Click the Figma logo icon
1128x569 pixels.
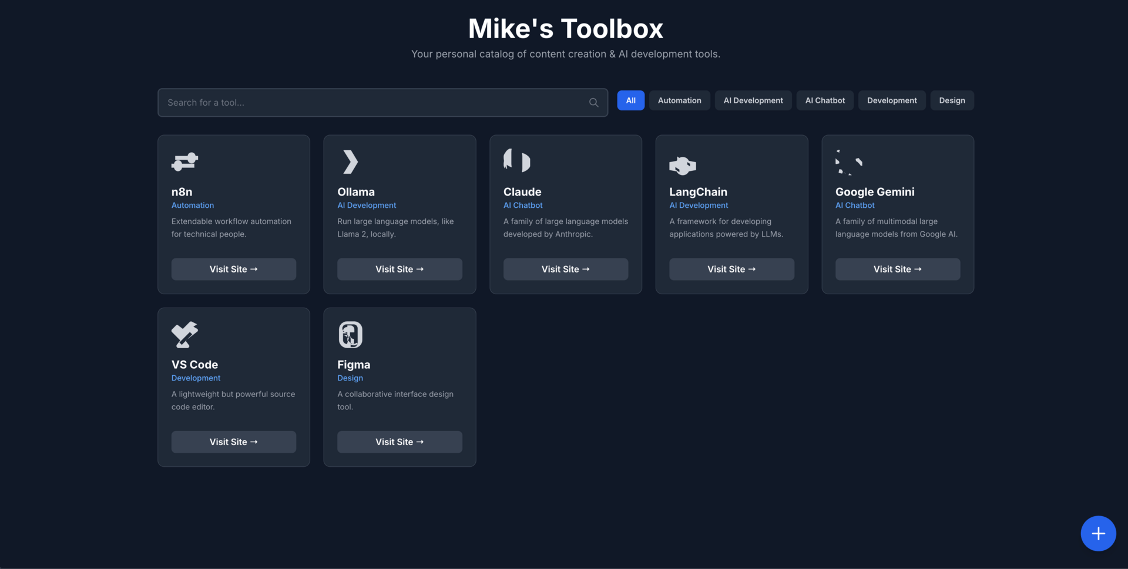point(351,335)
